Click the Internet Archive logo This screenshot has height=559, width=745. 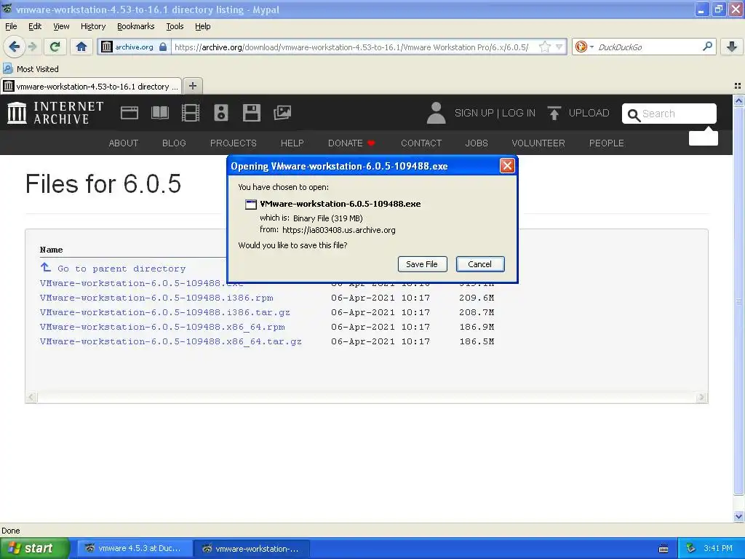(x=55, y=113)
